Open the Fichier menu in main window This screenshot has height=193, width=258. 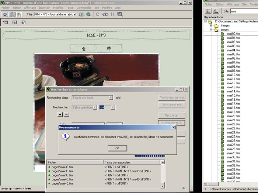pyautogui.click(x=6, y=8)
